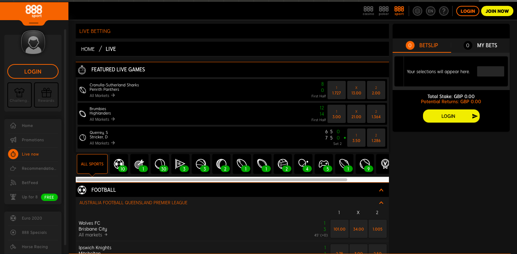Viewport: 517px width, 254px height.
Task: Bet on Querrey at 3.50
Action: coord(356,138)
